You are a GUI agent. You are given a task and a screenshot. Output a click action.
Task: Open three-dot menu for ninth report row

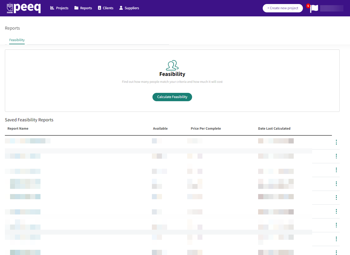click(x=336, y=252)
